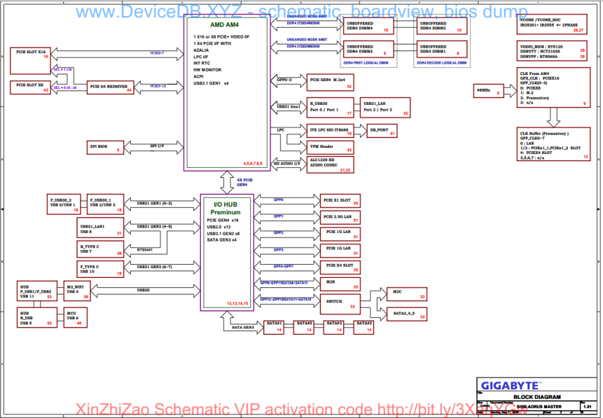The image size is (603, 418).
Task: Select the PCIE SLOT X16 block
Action: [x=31, y=61]
